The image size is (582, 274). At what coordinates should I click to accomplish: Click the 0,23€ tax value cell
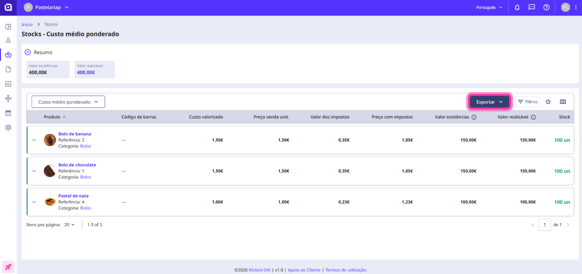click(344, 202)
